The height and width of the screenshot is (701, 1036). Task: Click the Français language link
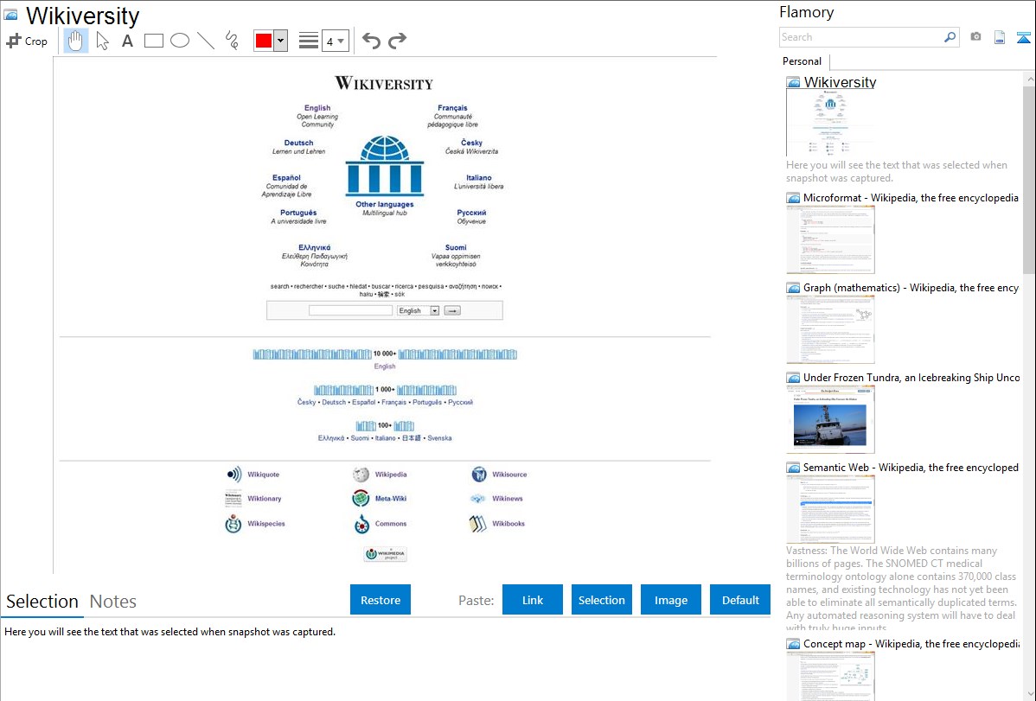[452, 108]
